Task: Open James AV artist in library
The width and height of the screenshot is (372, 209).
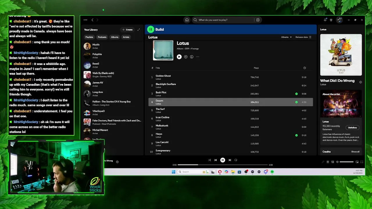Action: [x=112, y=84]
